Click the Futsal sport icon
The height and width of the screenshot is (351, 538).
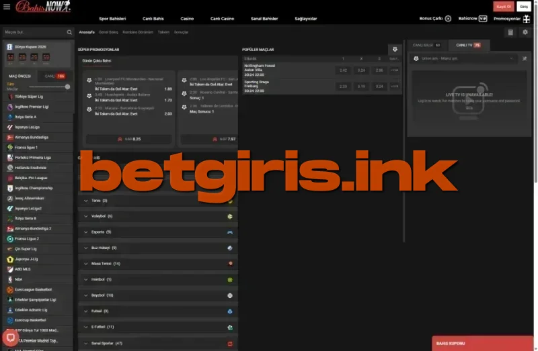point(230,311)
